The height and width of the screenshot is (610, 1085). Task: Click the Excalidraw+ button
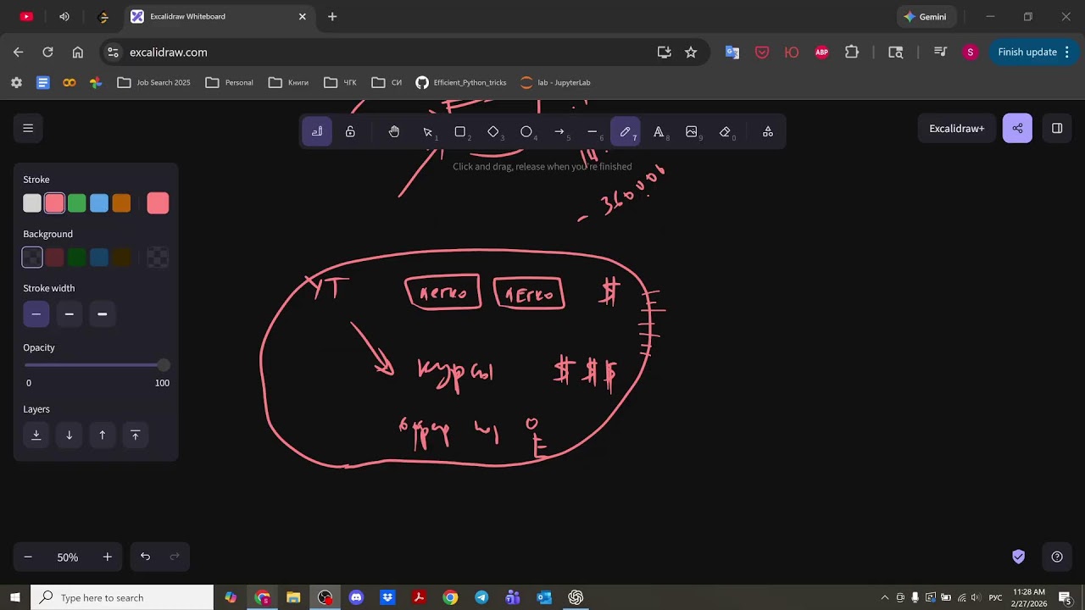click(x=957, y=128)
